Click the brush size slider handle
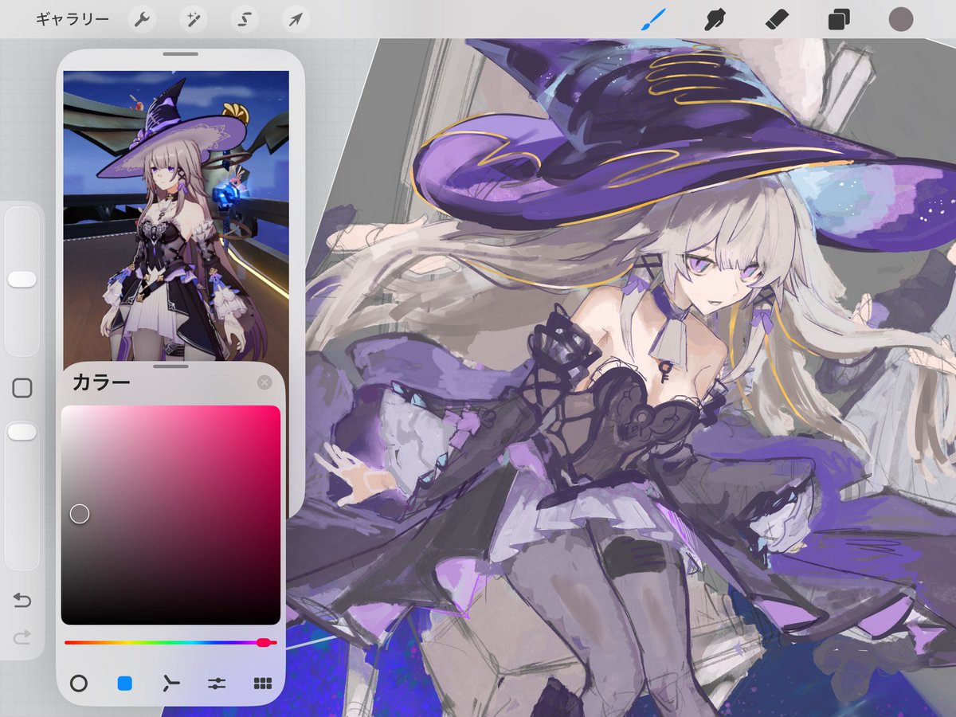The image size is (956, 717). 22,279
